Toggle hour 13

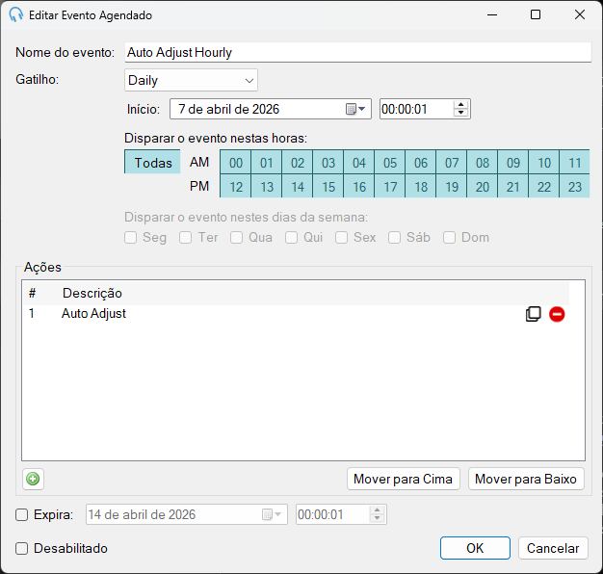pyautogui.click(x=267, y=186)
